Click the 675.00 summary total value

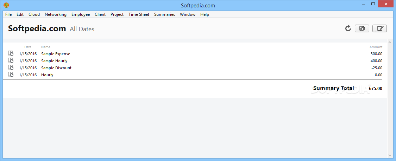coord(376,89)
